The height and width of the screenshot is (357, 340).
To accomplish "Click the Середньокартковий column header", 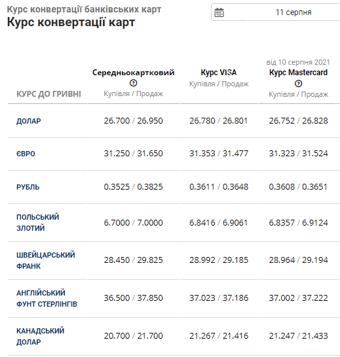I will tap(133, 73).
